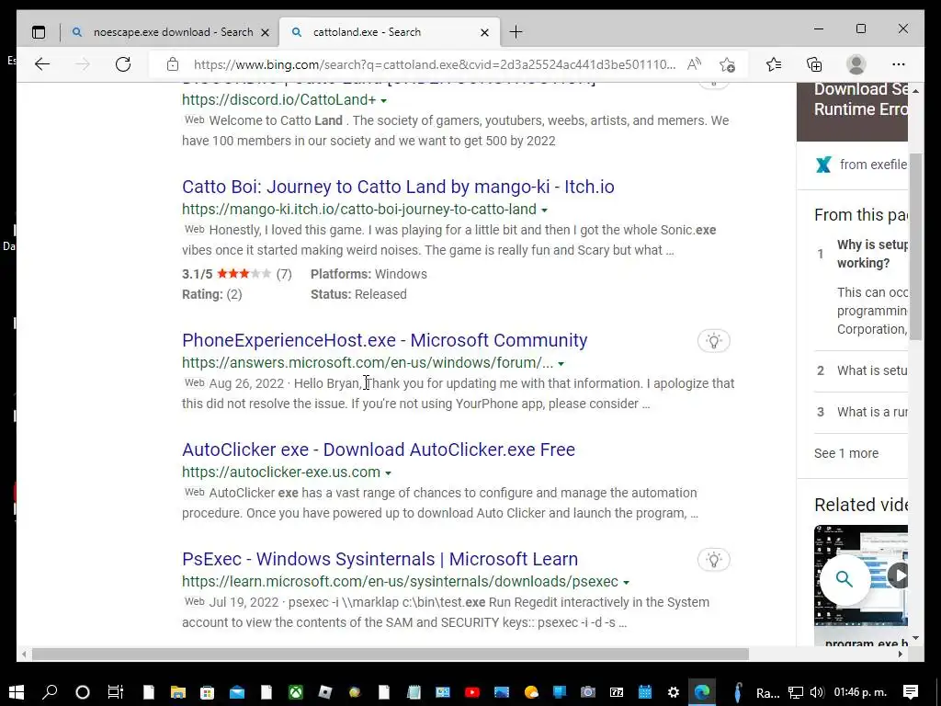The height and width of the screenshot is (706, 941).
Task: Click the horizontal scrollbar right arrow
Action: point(901,654)
